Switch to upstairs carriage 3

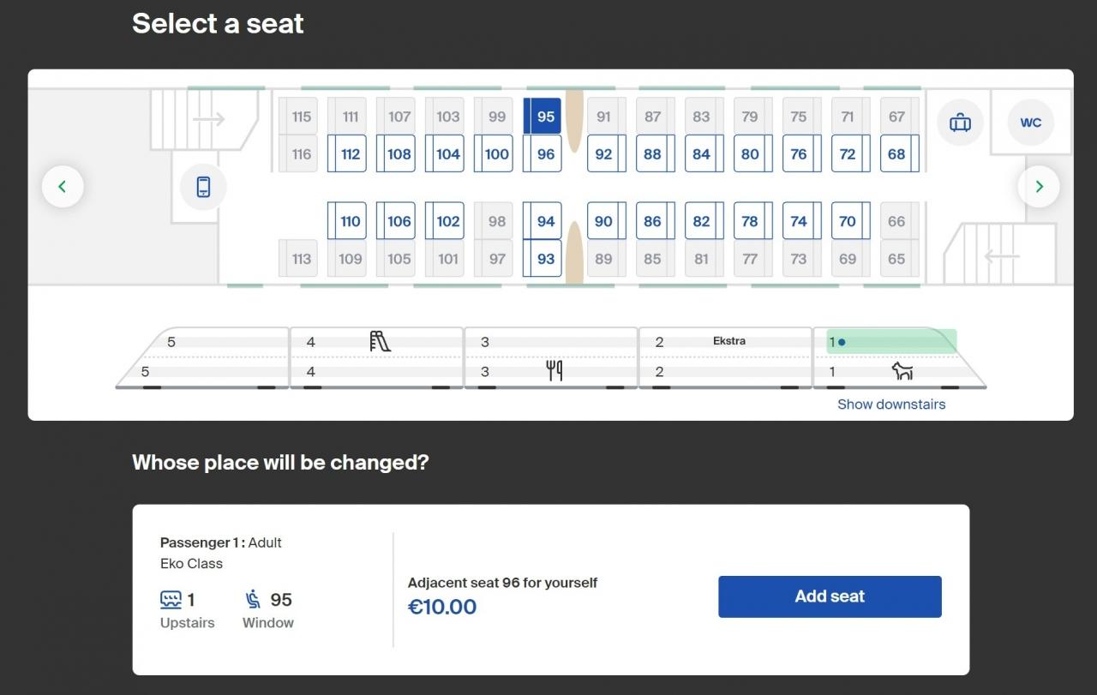[550, 341]
